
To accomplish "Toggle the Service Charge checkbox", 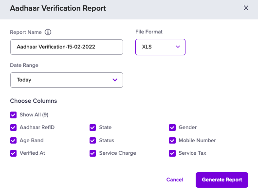I will (92, 153).
